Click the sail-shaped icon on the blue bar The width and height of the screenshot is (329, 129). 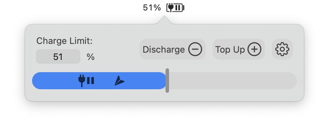(120, 81)
